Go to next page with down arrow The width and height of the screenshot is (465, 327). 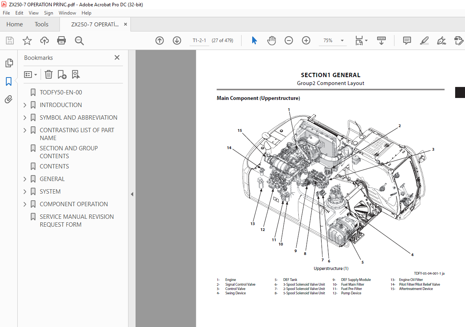pyautogui.click(x=177, y=41)
